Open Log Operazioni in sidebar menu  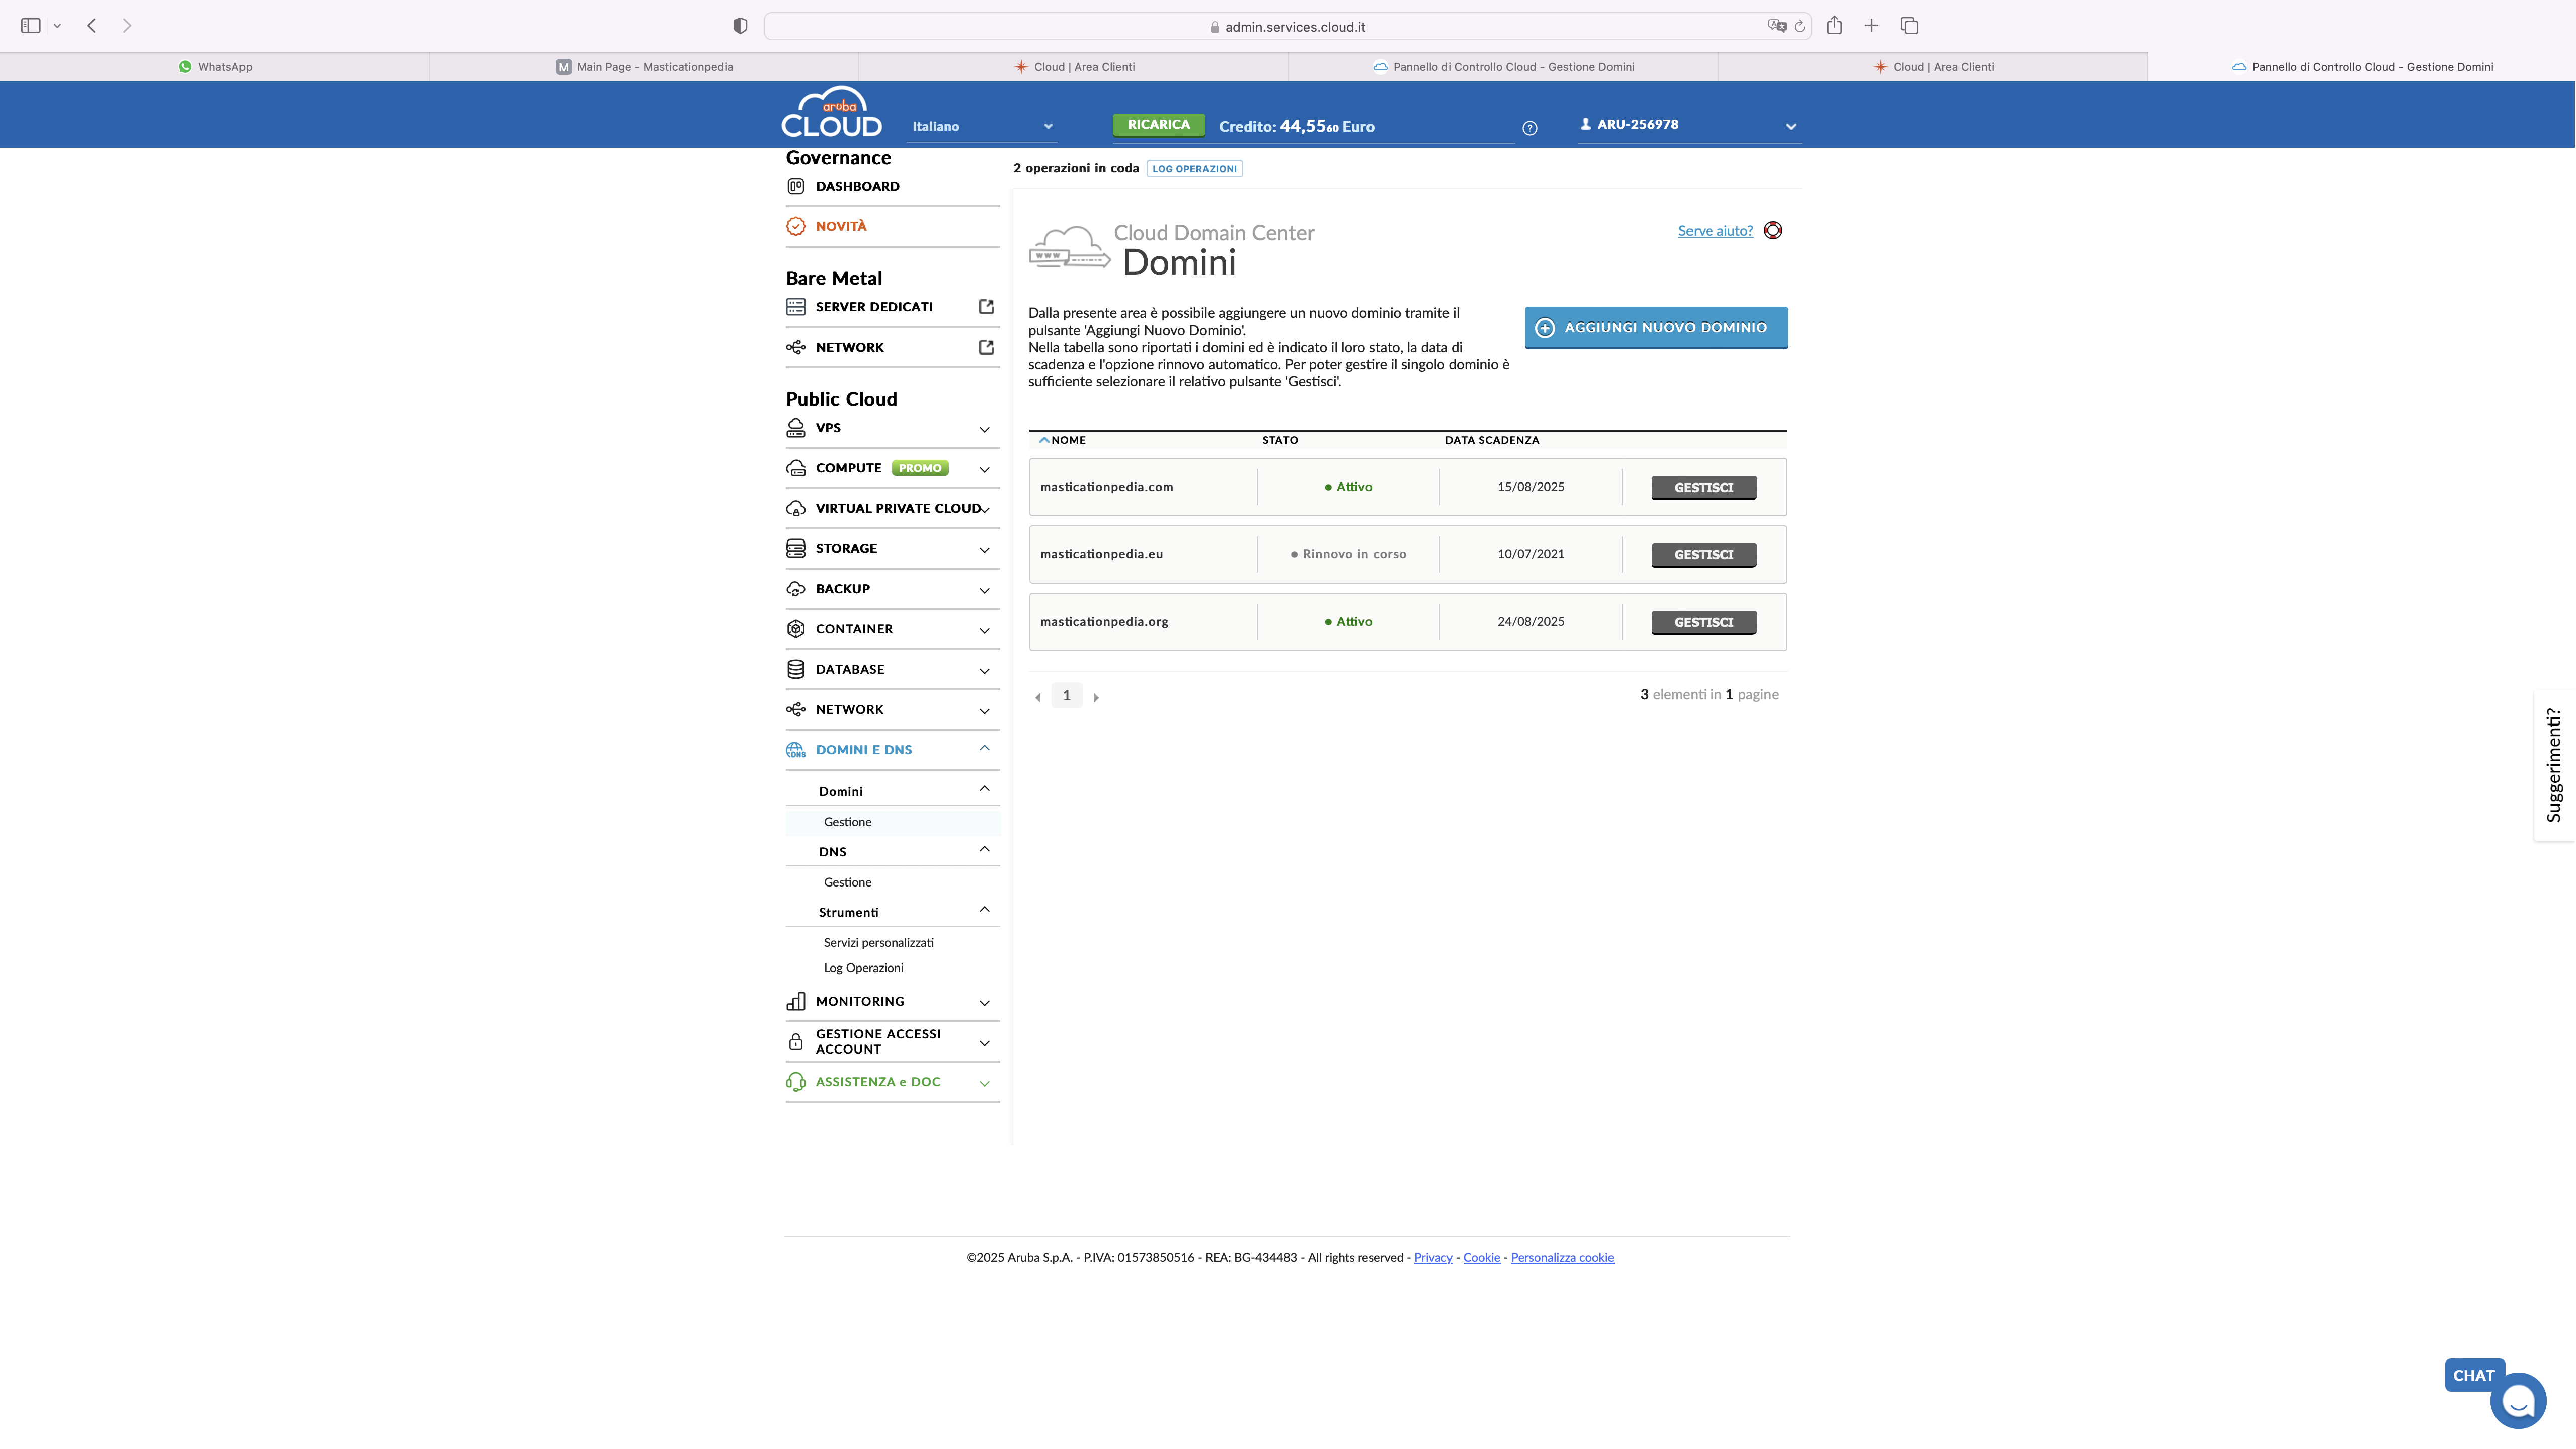click(863, 967)
